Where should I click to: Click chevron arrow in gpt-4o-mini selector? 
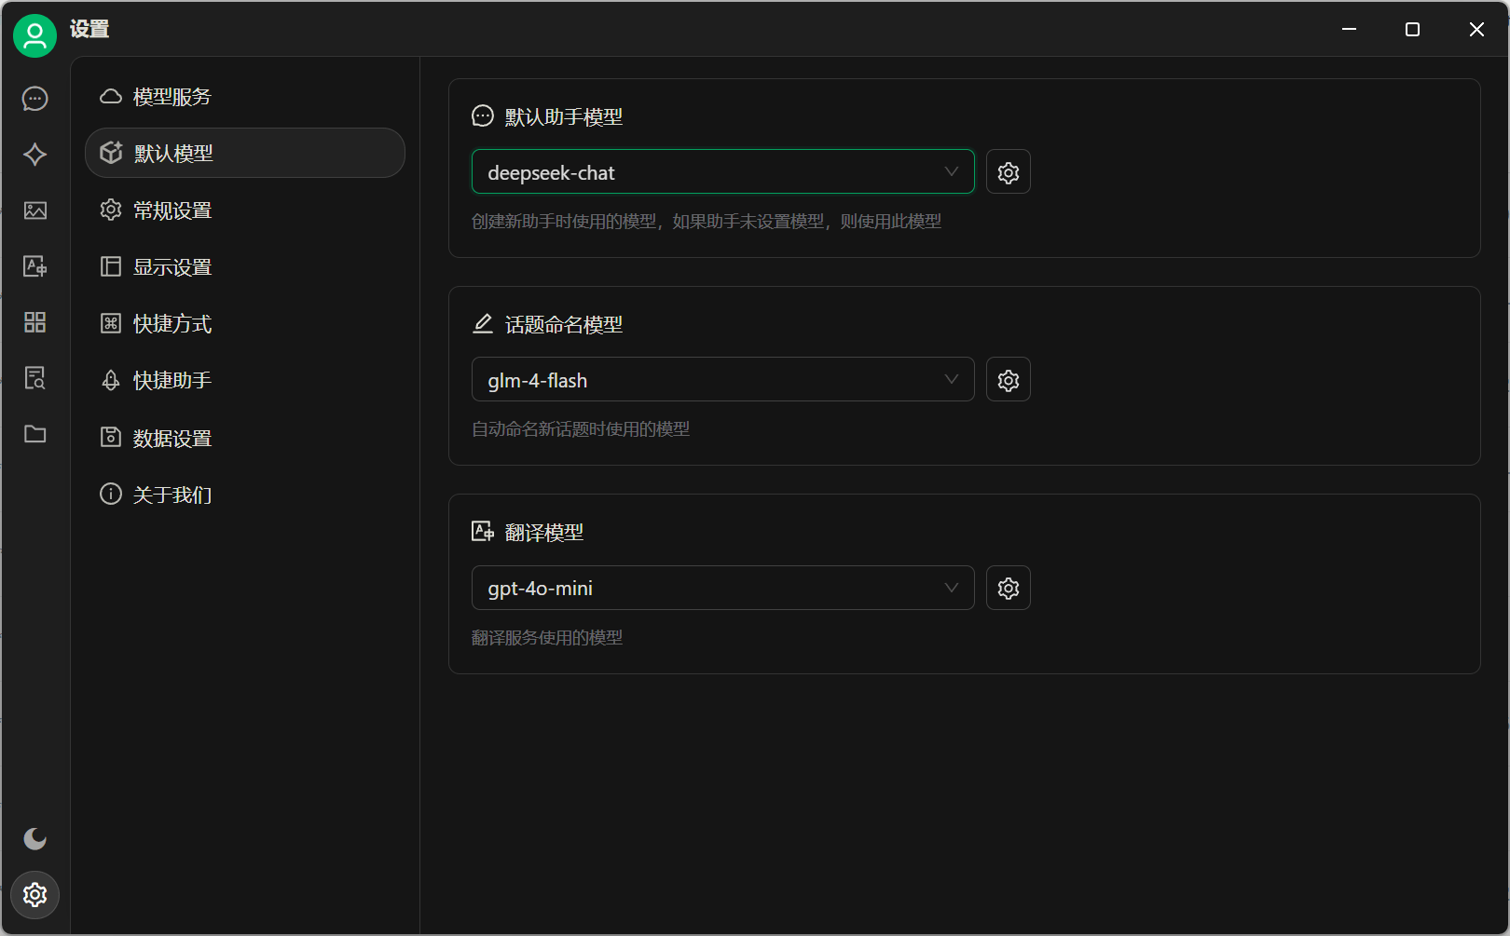point(952,588)
